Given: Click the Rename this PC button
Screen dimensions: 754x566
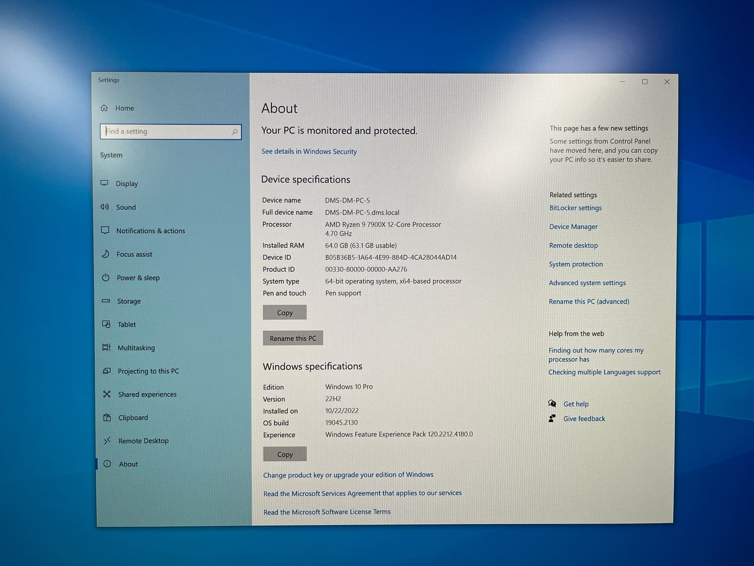Looking at the screenshot, I should (x=293, y=338).
